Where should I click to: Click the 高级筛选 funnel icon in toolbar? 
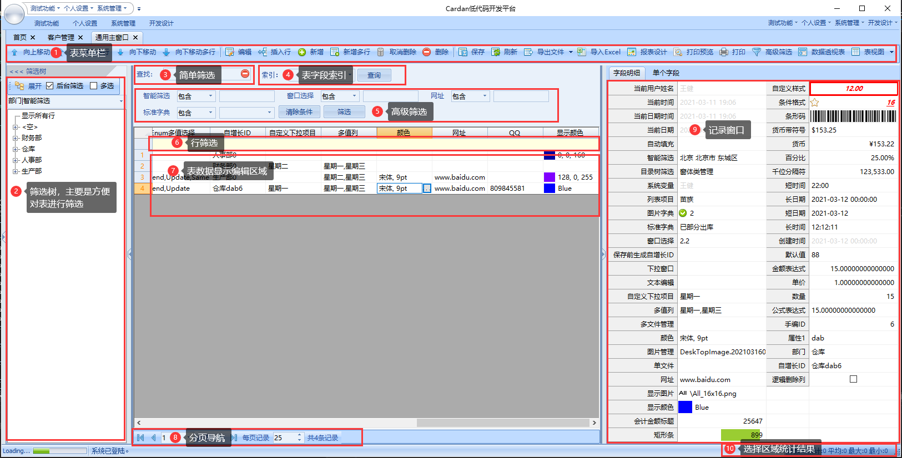(x=756, y=52)
